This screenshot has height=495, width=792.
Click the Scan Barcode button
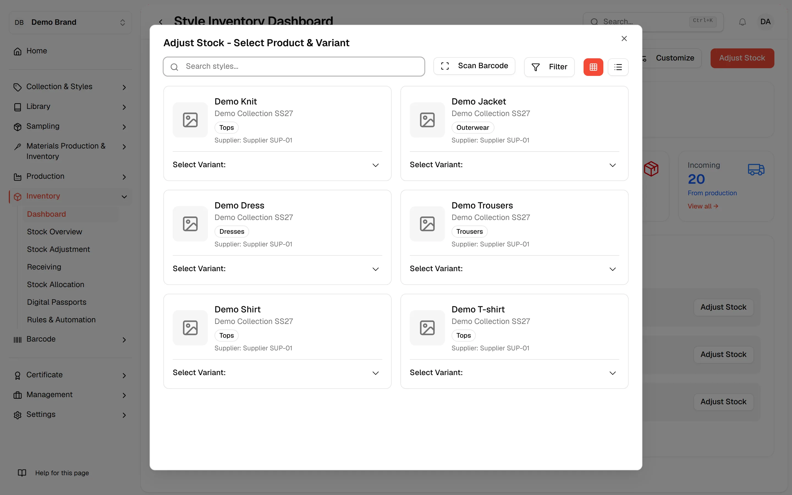[x=474, y=66]
